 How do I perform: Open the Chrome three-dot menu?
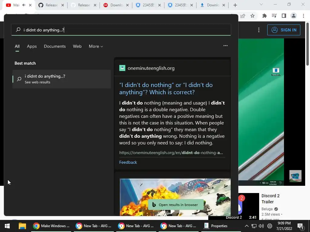[303, 16]
